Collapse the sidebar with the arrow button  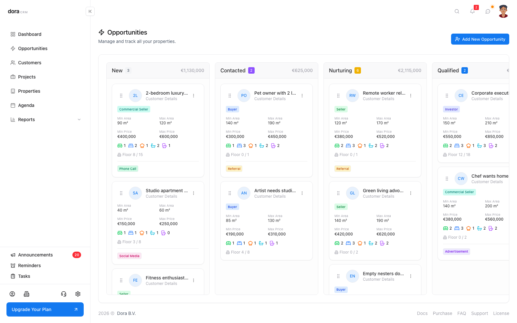(90, 11)
